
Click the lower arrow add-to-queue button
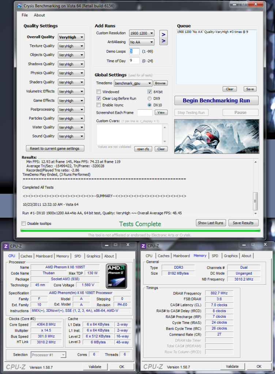pyautogui.click(x=163, y=41)
